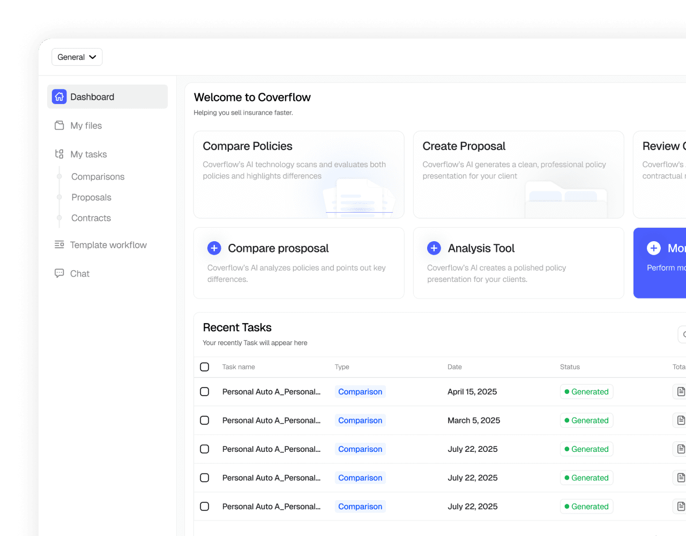Viewport: 686px width, 536px height.
Task: Click the Chat bubble icon
Action: tap(59, 273)
